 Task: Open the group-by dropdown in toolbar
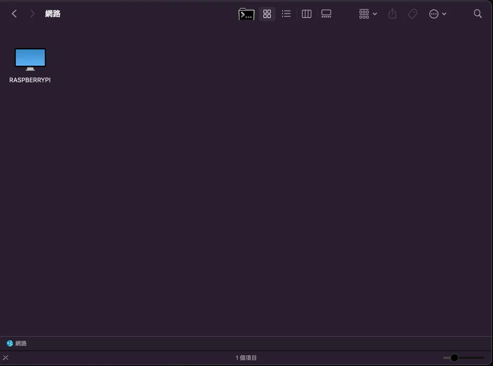368,14
